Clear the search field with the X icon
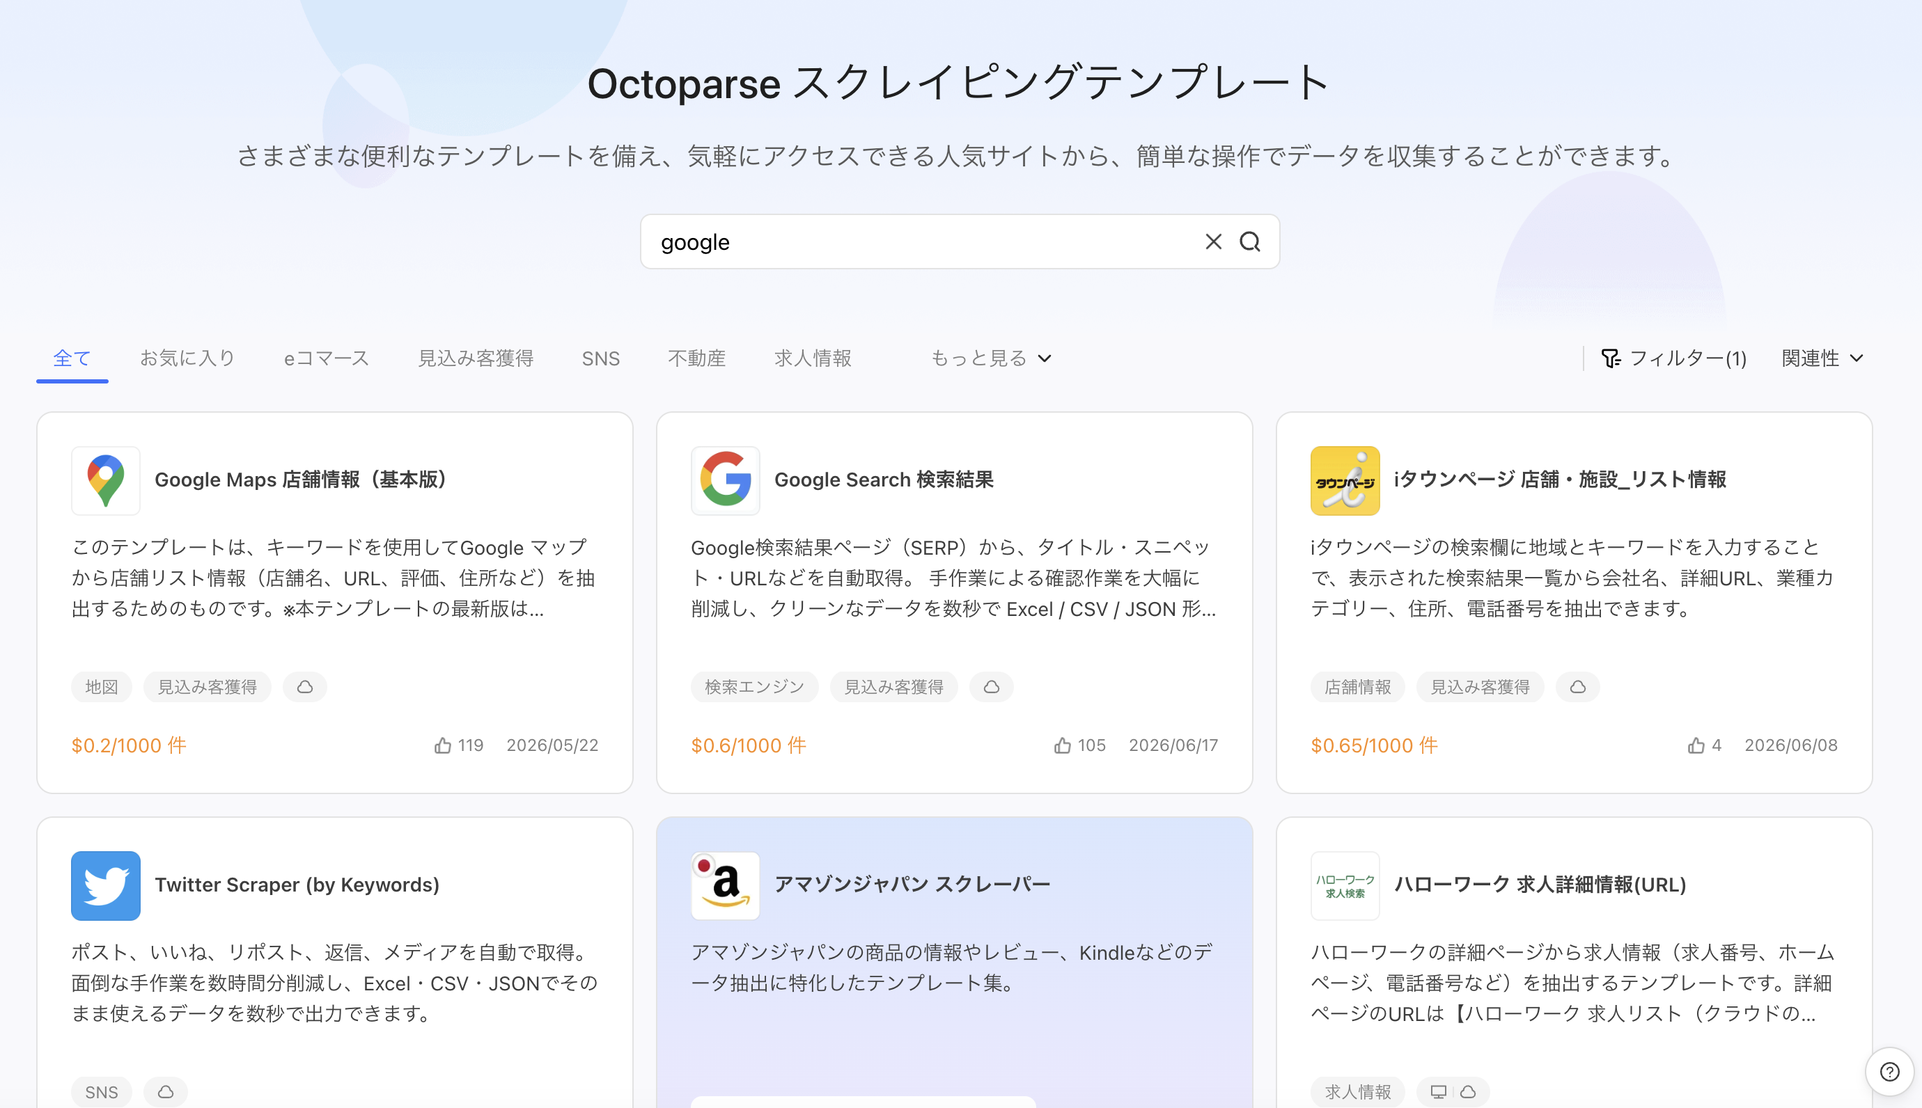 click(1213, 242)
